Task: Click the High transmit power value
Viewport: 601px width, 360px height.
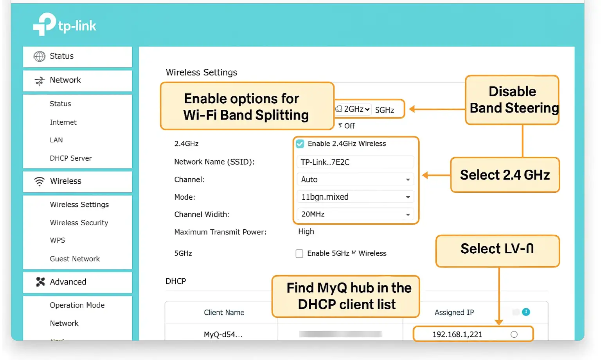Action: click(x=306, y=231)
